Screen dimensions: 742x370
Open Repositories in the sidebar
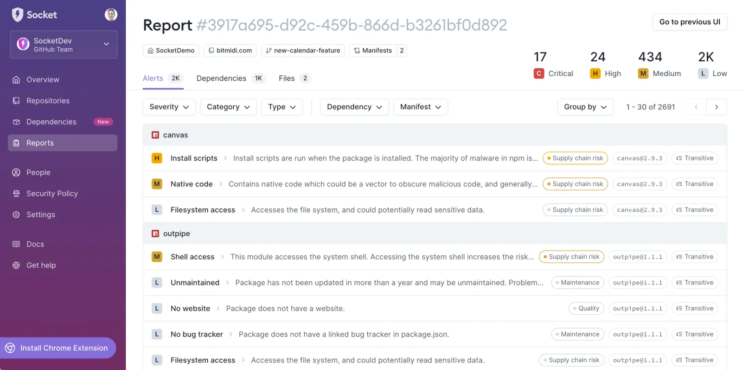[x=63, y=101]
